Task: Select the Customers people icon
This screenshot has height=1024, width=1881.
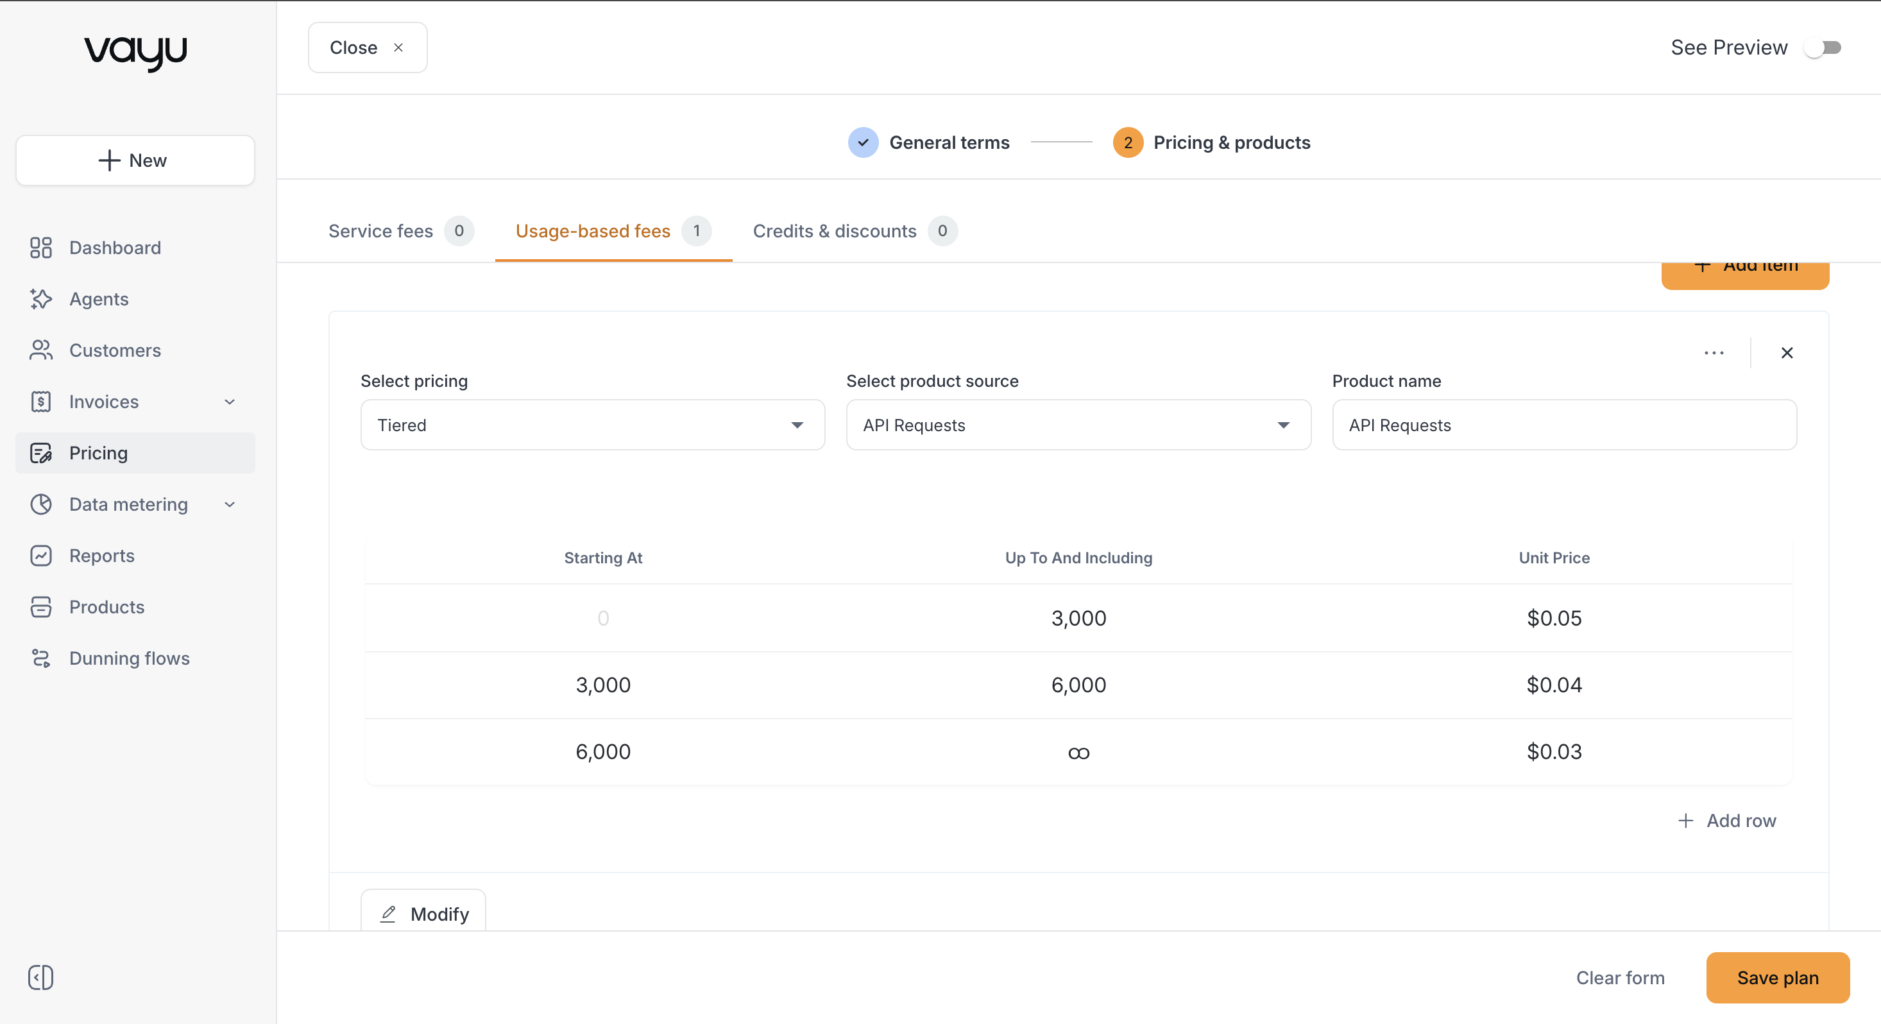Action: 41,350
